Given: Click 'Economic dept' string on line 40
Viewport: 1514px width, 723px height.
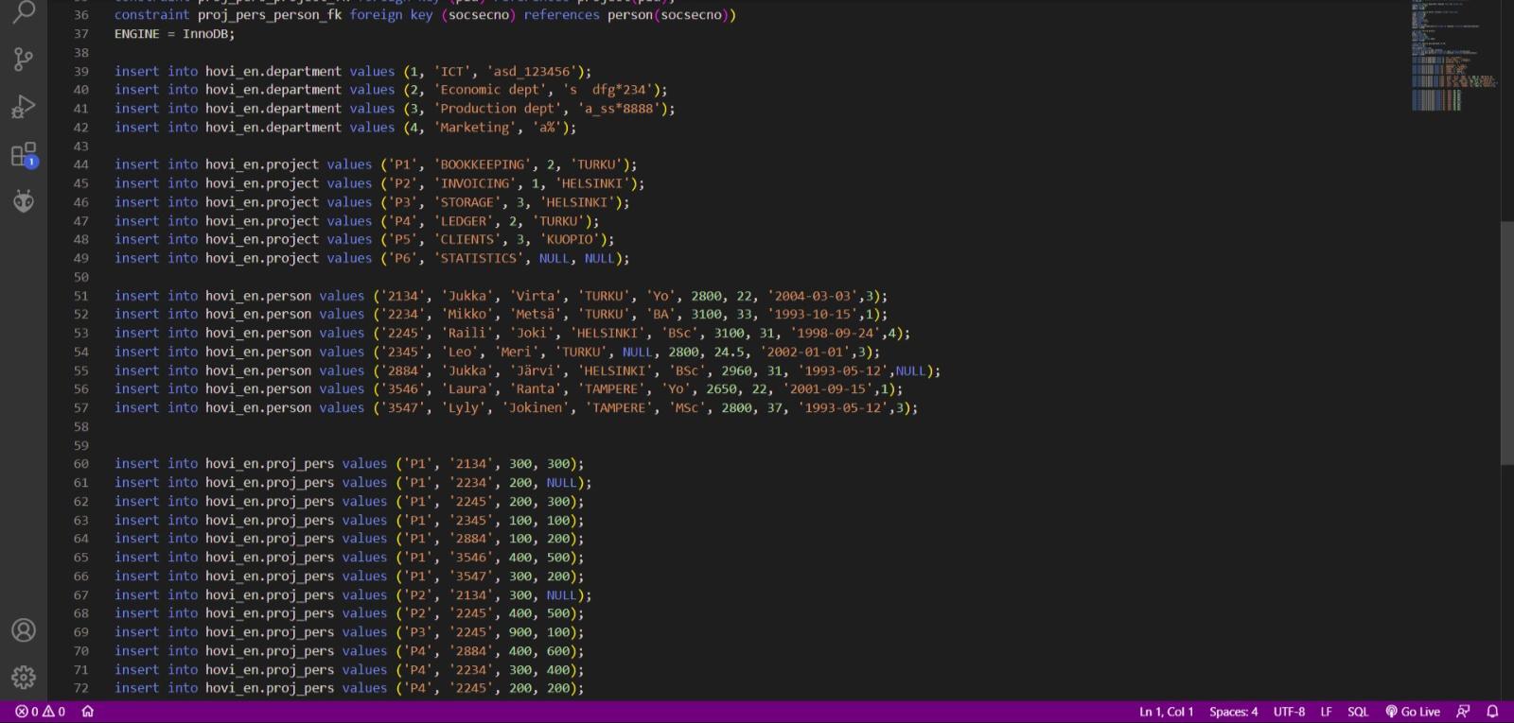Looking at the screenshot, I should [x=490, y=90].
